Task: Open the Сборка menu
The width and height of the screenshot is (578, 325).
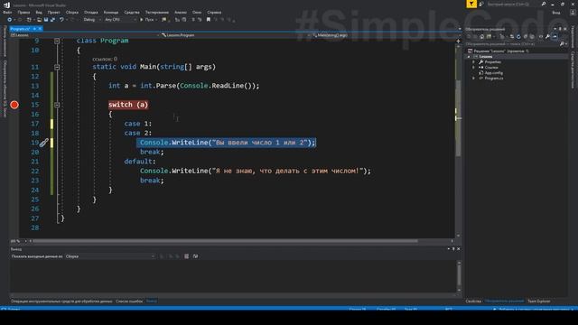Action: pyautogui.click(x=72, y=12)
